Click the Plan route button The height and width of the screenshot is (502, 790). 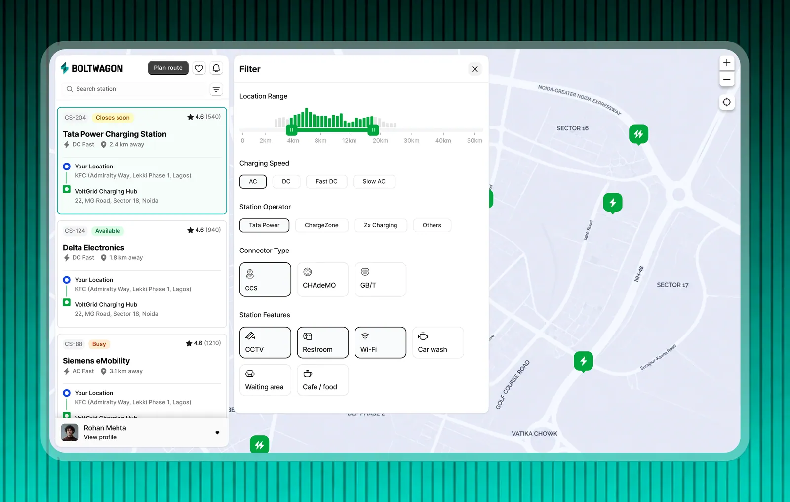168,68
